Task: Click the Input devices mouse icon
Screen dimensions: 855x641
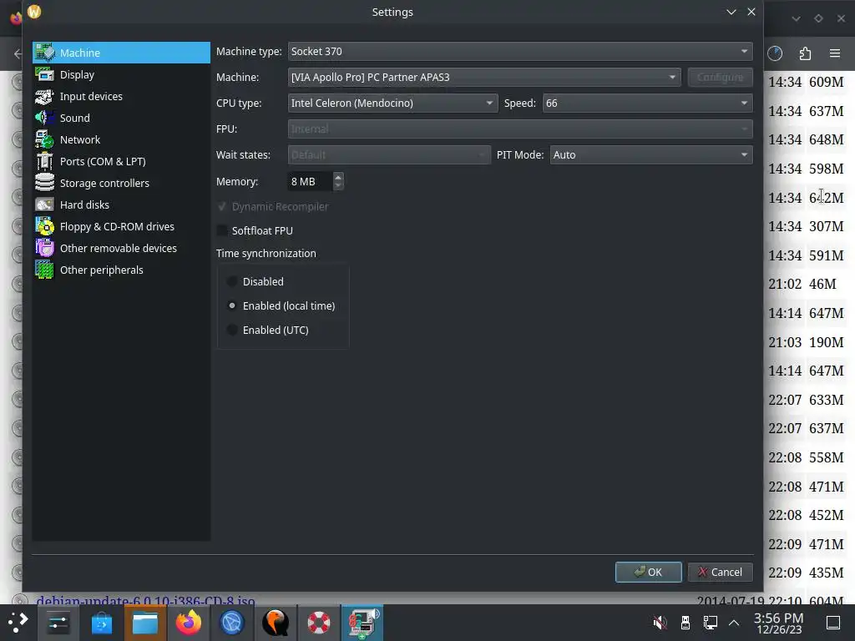Action: coord(45,97)
